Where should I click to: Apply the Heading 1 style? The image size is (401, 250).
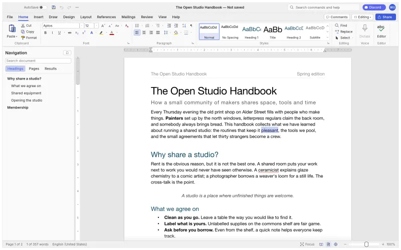tap(252, 31)
